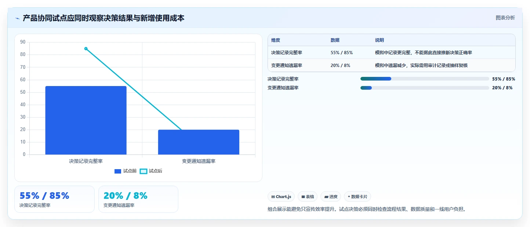Click x-axis label 变更通知遗漏率

(199, 161)
